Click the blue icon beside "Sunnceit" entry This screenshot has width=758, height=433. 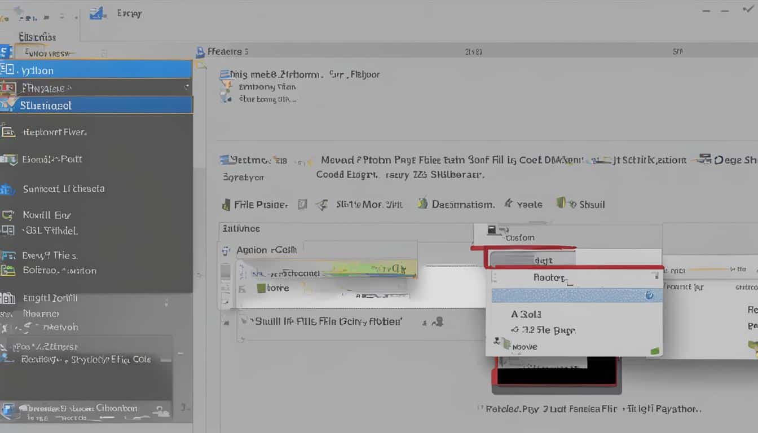(x=7, y=189)
